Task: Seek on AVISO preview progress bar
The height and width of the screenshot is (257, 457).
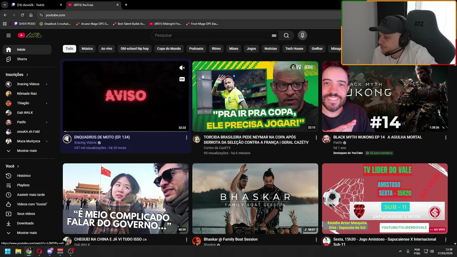Action: pyautogui.click(x=125, y=131)
